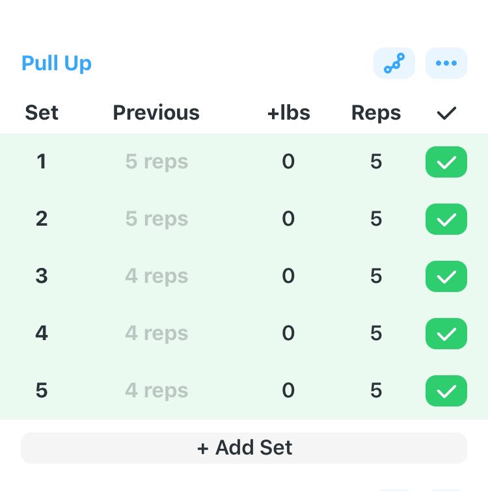Select the reps value in set 3
488x491 pixels.
tap(376, 276)
